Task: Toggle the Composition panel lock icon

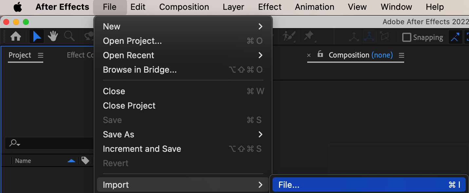Action: tap(320, 55)
